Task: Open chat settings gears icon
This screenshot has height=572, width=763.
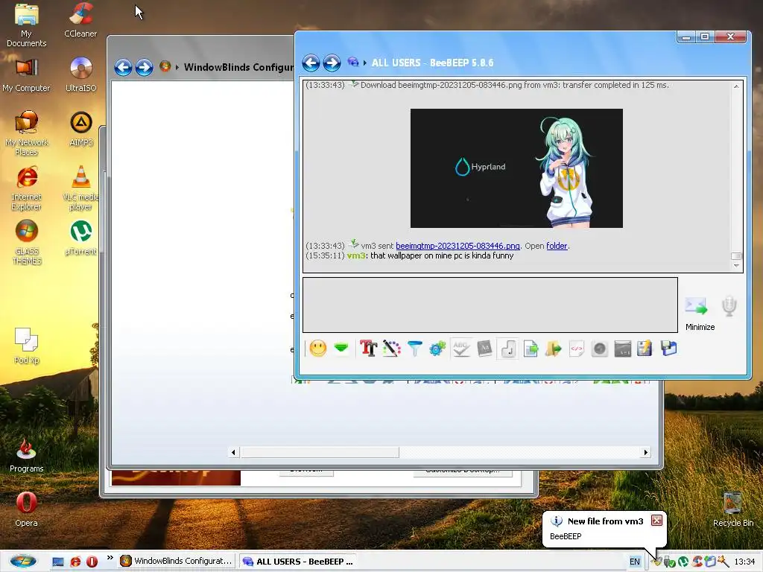Action: tap(437, 349)
